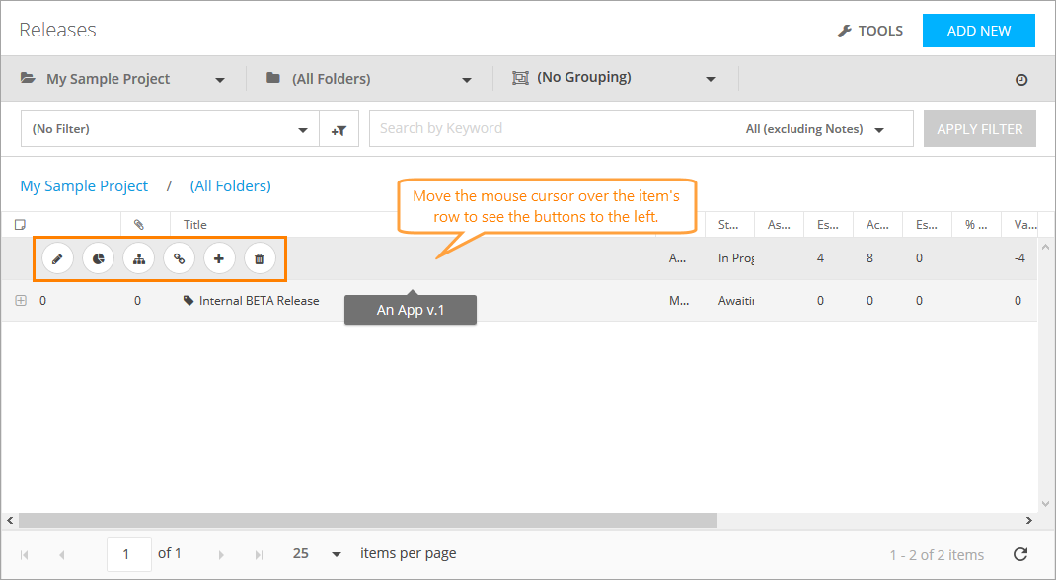Sort by the Title column header

pos(195,225)
